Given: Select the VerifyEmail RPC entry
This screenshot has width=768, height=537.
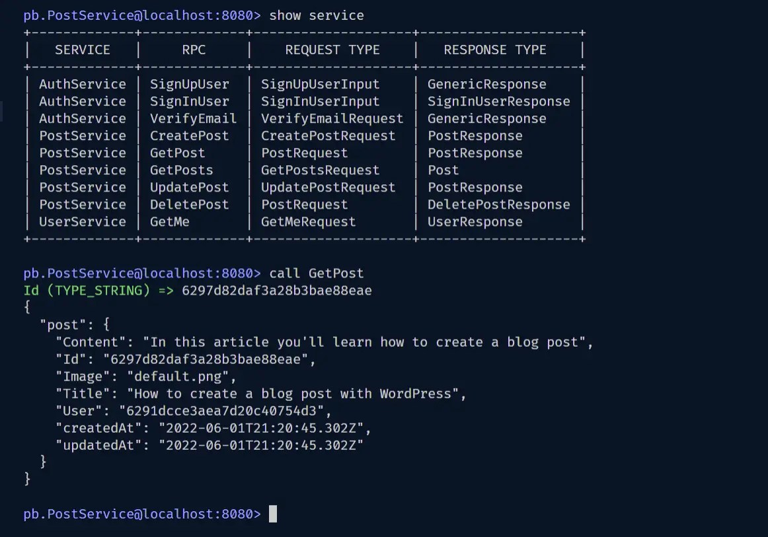Looking at the screenshot, I should [194, 118].
